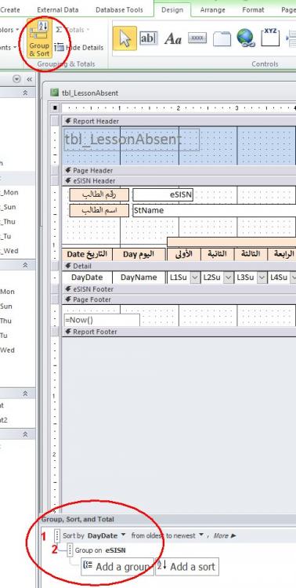The width and height of the screenshot is (296, 588).
Task: Select the eSISN Header section bar
Action: pyautogui.click(x=179, y=181)
